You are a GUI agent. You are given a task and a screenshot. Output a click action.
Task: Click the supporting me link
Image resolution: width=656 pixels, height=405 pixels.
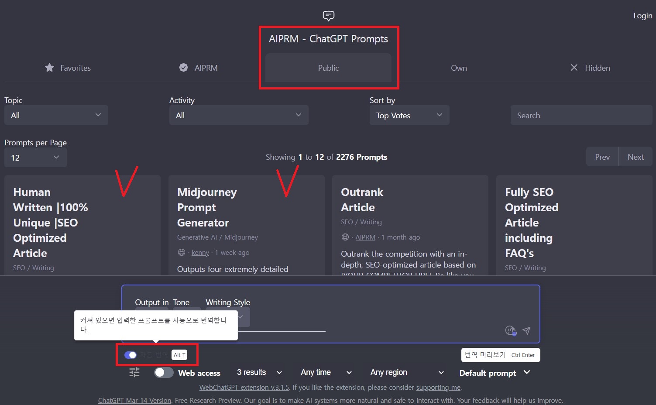[438, 387]
